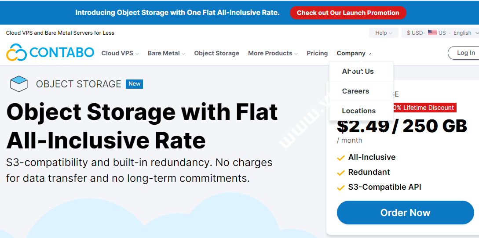The height and width of the screenshot is (238, 479).
Task: Click the Object Storage cube icon
Action: click(19, 84)
